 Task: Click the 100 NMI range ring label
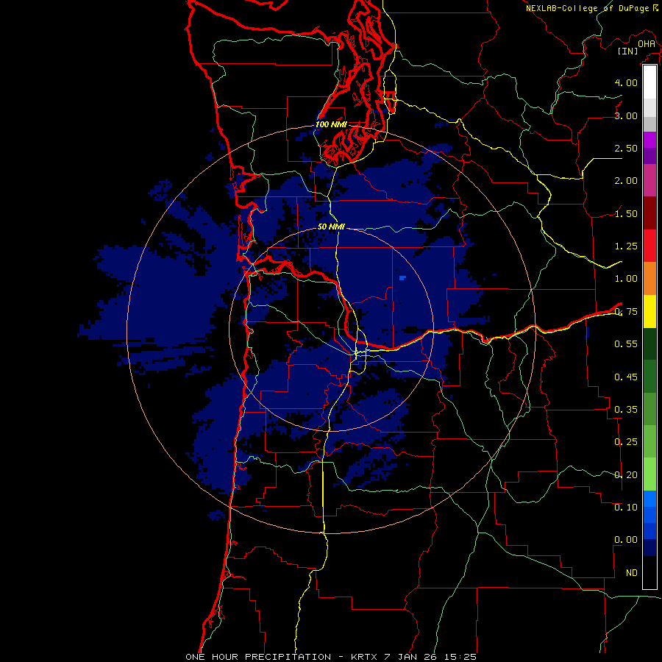[x=332, y=124]
